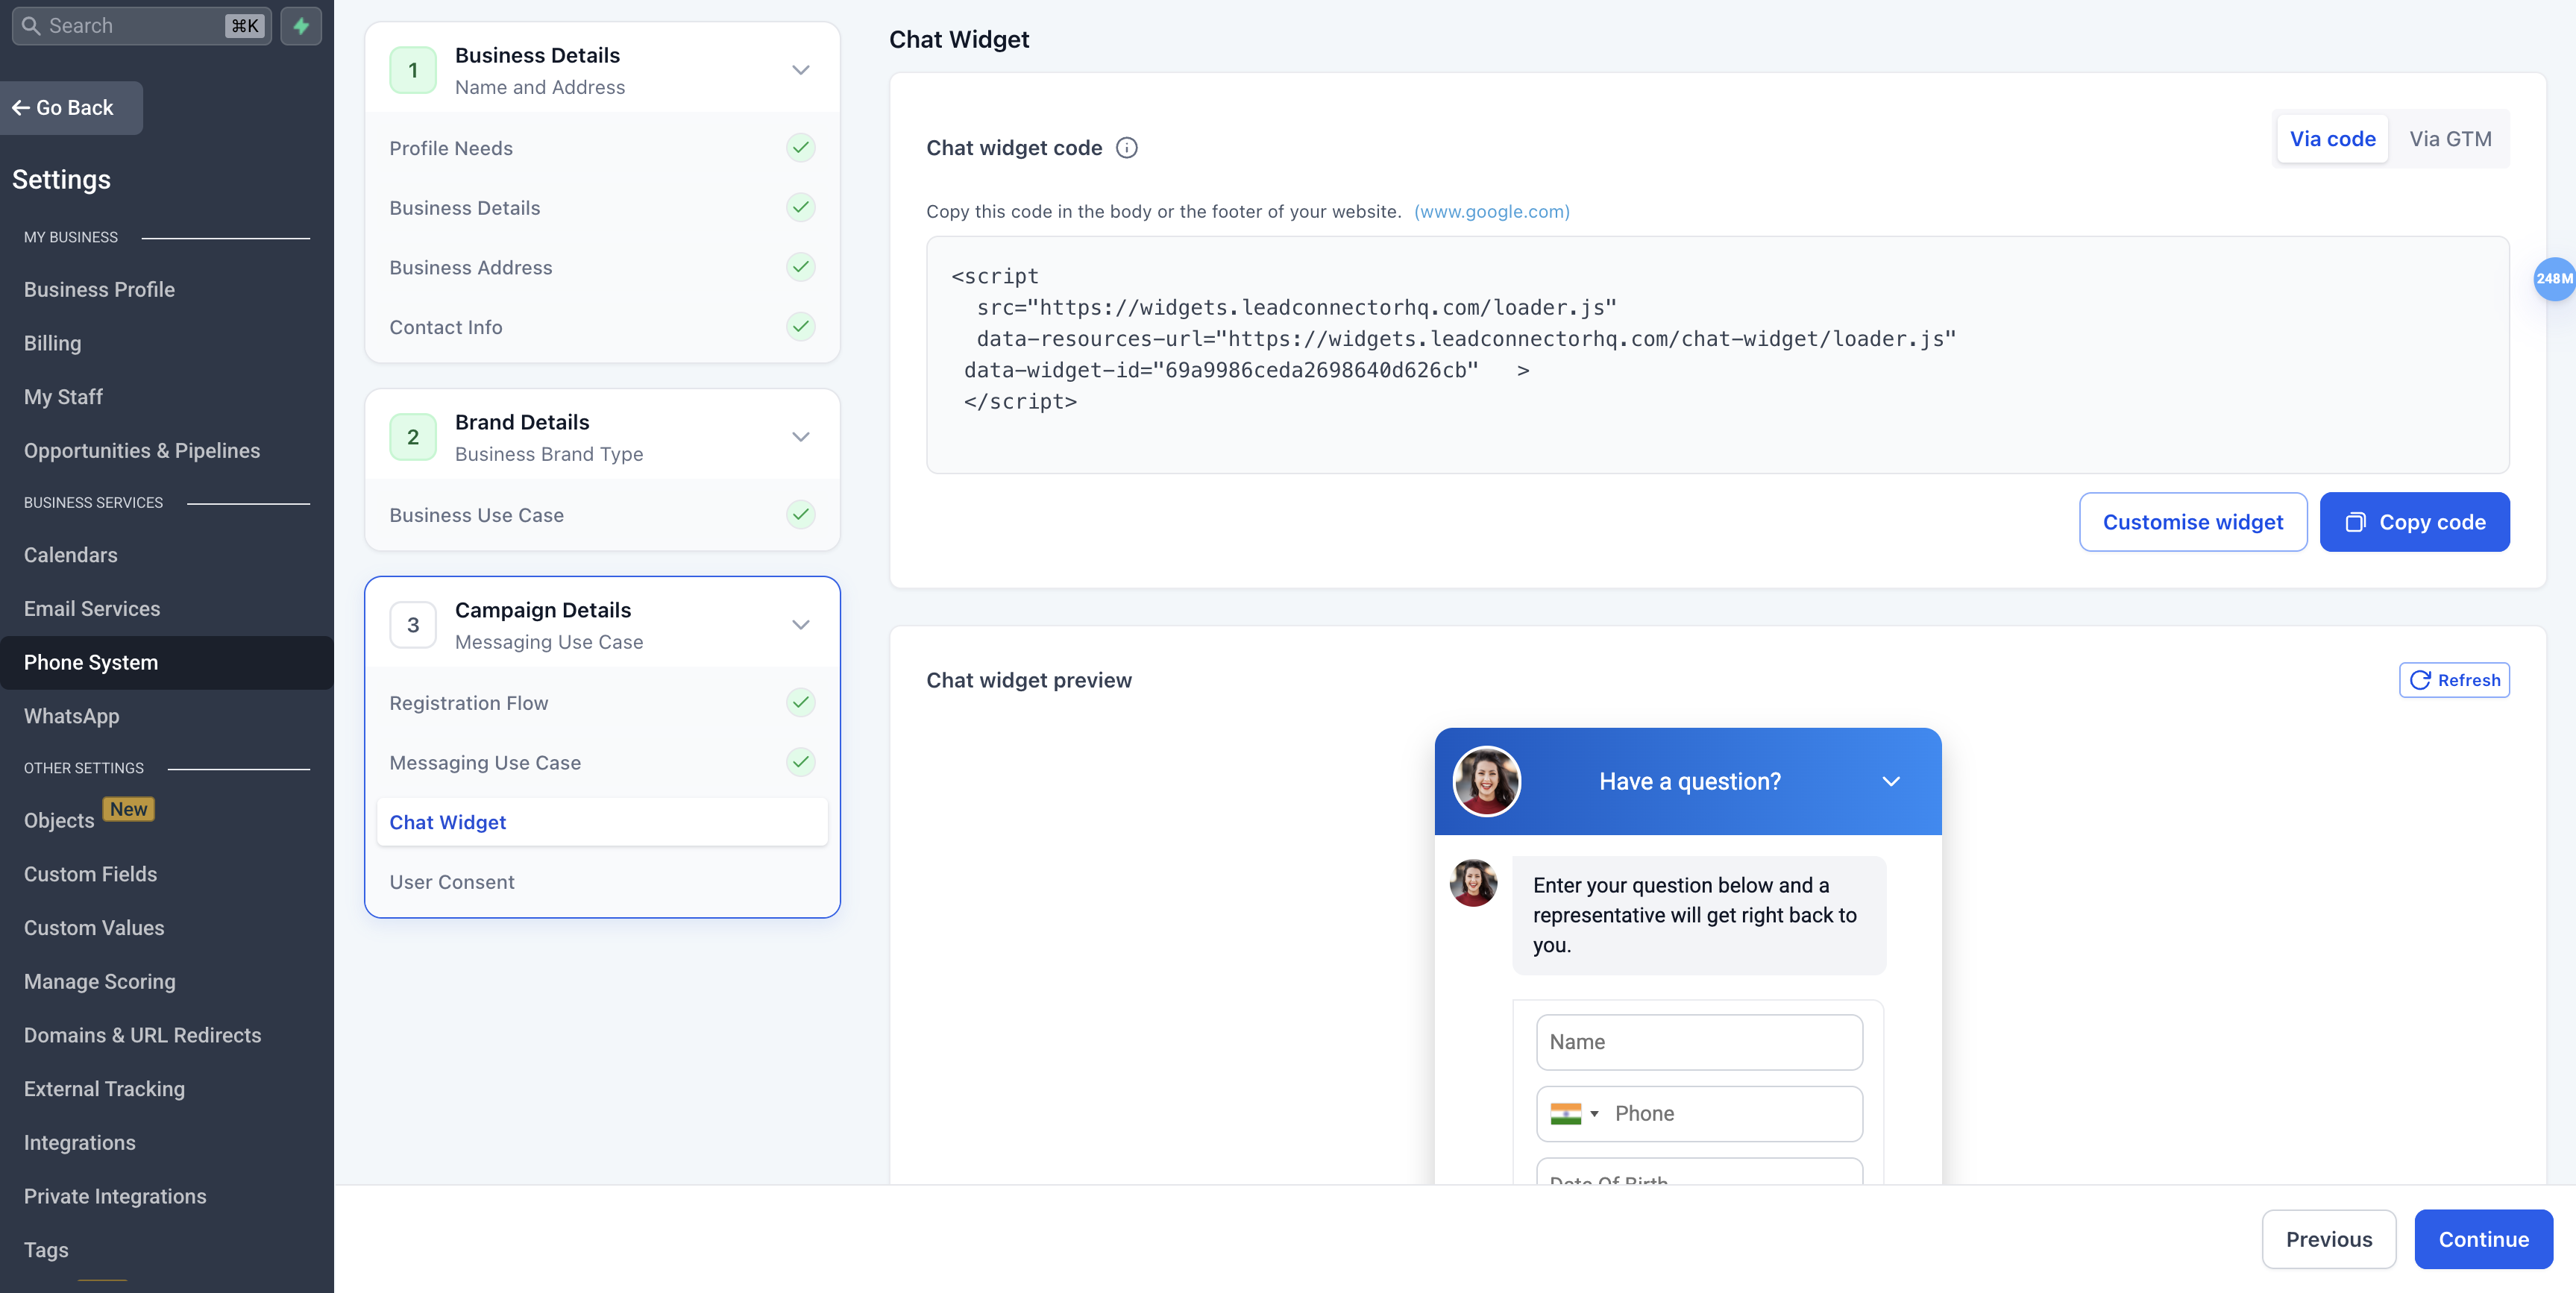
Task: Collapse the Business Details section chevron
Action: [x=800, y=70]
